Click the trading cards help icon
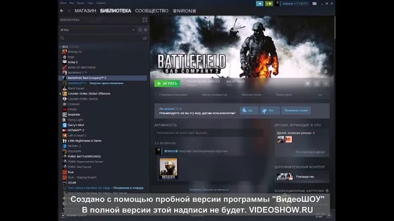Viewport: 394px width, 221px height. (327, 191)
